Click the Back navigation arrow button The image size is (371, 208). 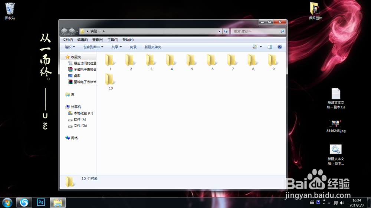point(64,31)
